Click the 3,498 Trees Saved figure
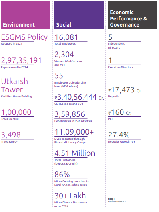This screenshot has width=159, height=212. (11, 135)
